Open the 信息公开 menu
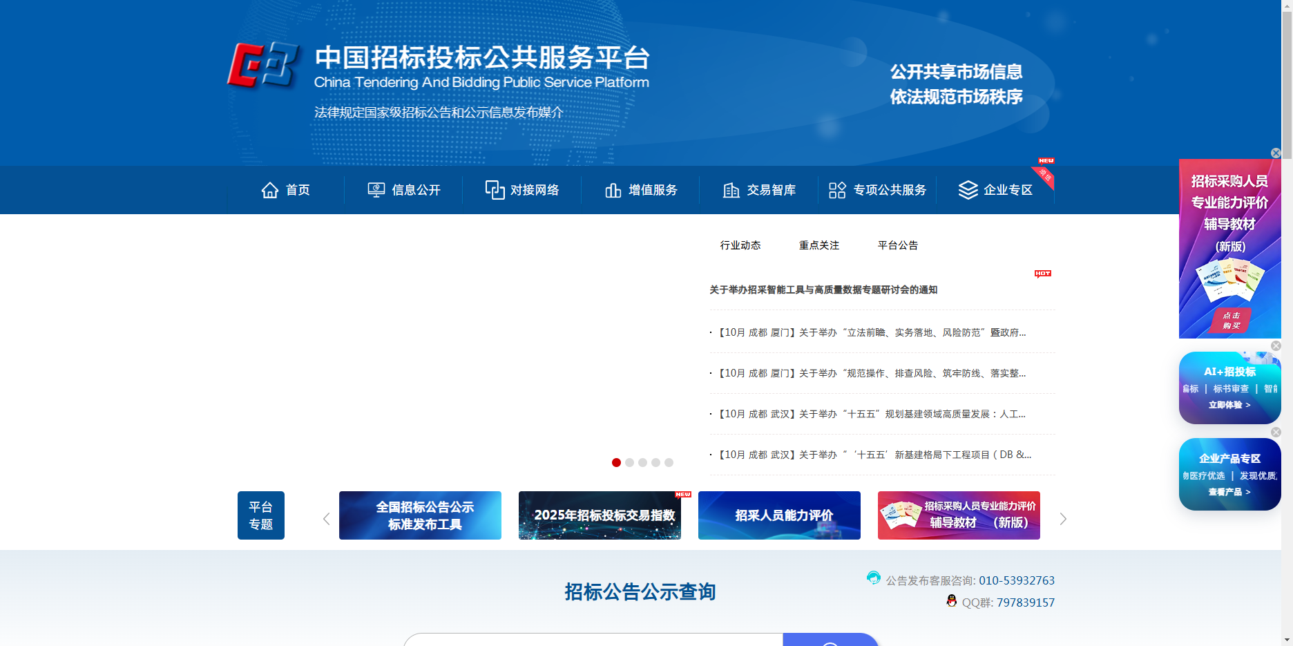The image size is (1293, 646). 404,190
